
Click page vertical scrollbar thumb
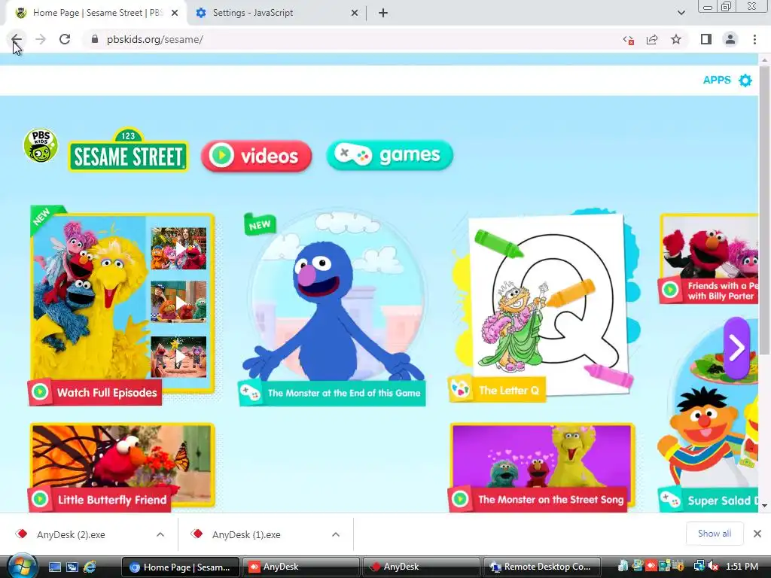pos(764,209)
